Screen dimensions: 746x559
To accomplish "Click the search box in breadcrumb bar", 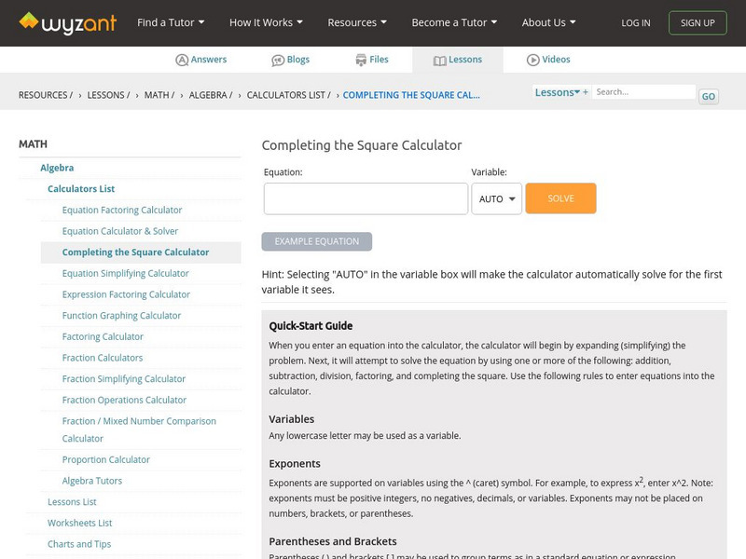I will click(x=643, y=92).
